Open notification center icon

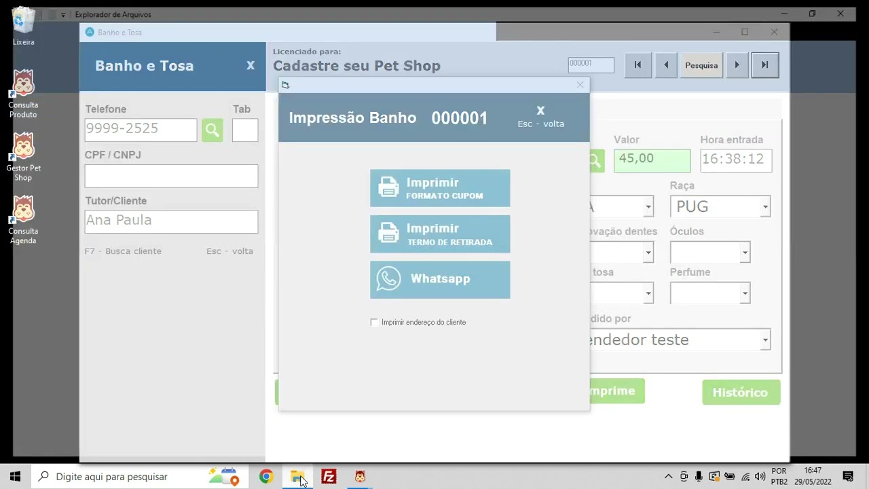(848, 477)
